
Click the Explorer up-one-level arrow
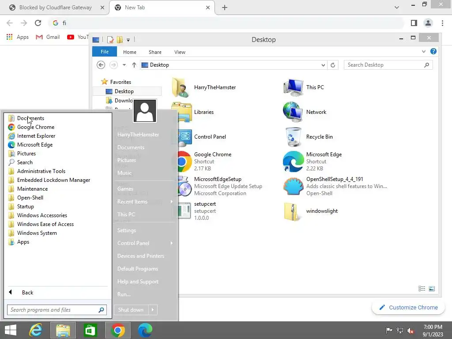tap(134, 65)
